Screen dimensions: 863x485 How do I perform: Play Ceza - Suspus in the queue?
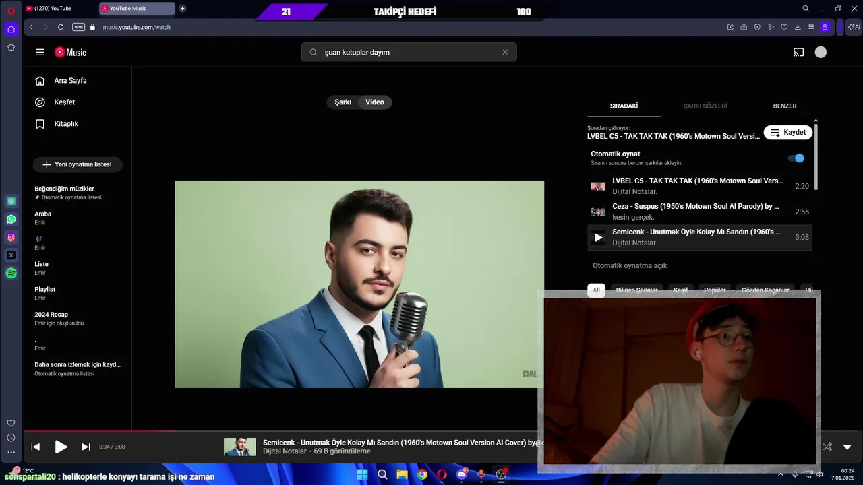pos(700,212)
